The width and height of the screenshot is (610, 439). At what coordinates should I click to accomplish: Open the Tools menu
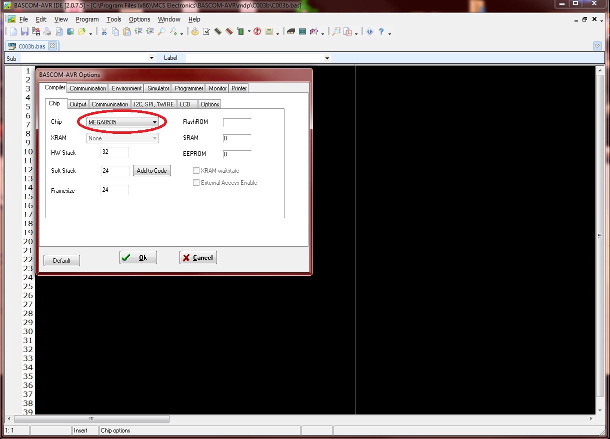click(114, 19)
